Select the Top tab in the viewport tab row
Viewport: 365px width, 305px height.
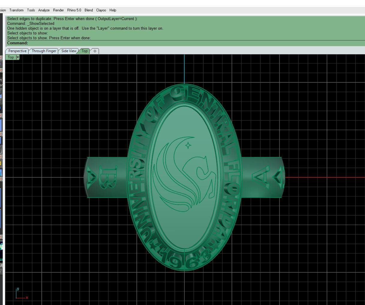[x=84, y=51]
